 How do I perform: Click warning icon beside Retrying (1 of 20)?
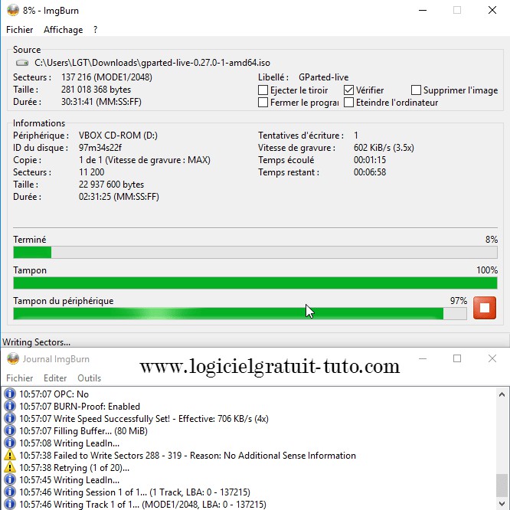click(10, 467)
